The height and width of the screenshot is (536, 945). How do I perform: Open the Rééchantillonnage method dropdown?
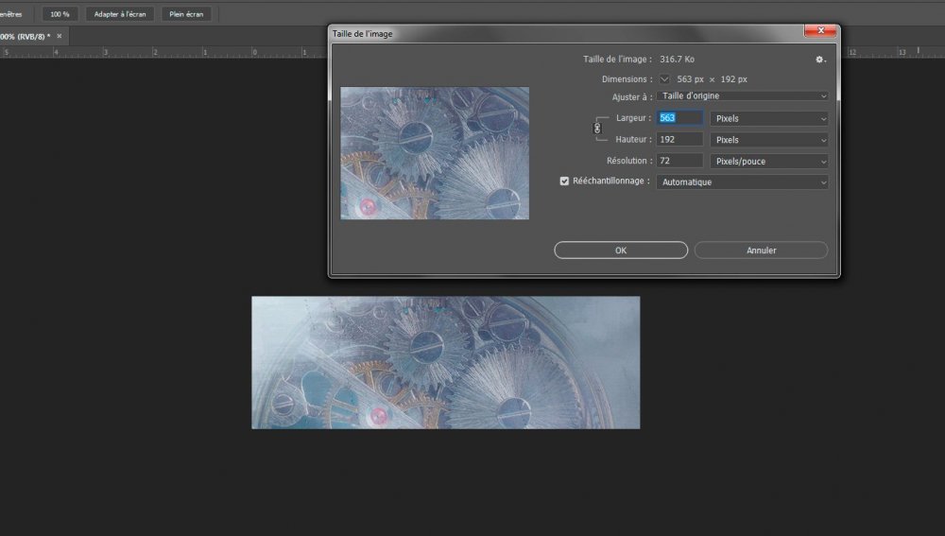point(742,182)
